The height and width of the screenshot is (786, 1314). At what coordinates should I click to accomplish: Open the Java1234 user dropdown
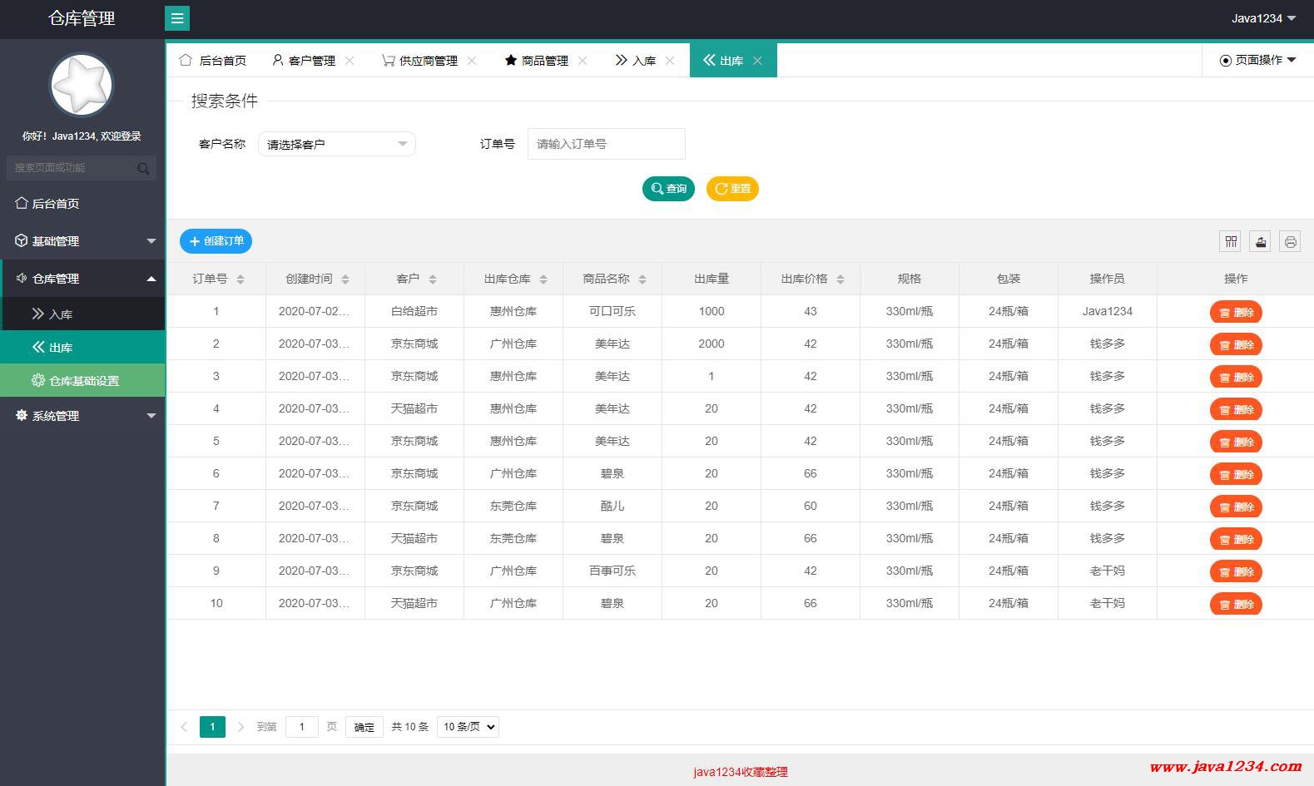(1263, 18)
